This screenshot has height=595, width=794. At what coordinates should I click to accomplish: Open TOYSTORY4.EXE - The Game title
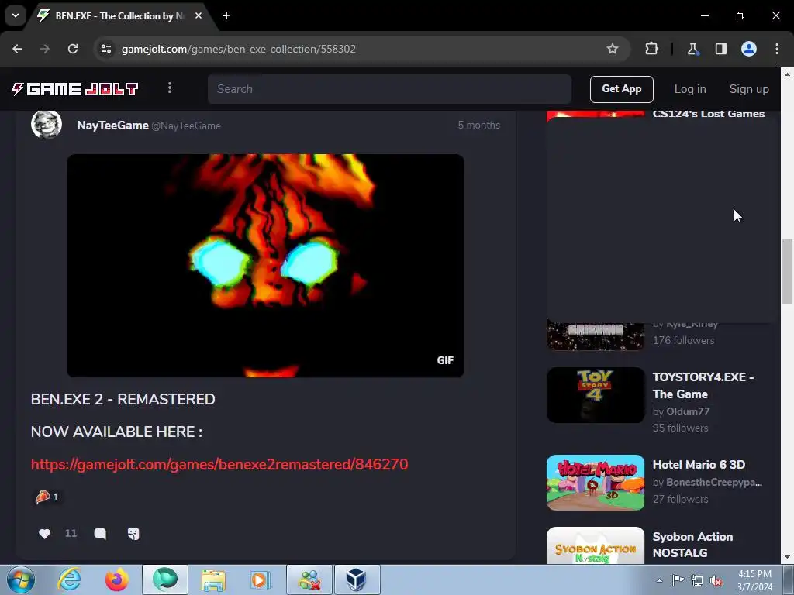point(703,386)
